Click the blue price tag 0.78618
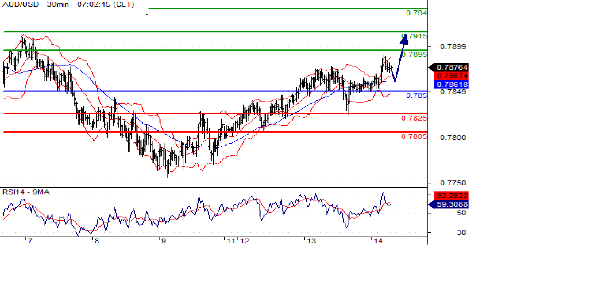This screenshot has width=602, height=292. pyautogui.click(x=452, y=84)
